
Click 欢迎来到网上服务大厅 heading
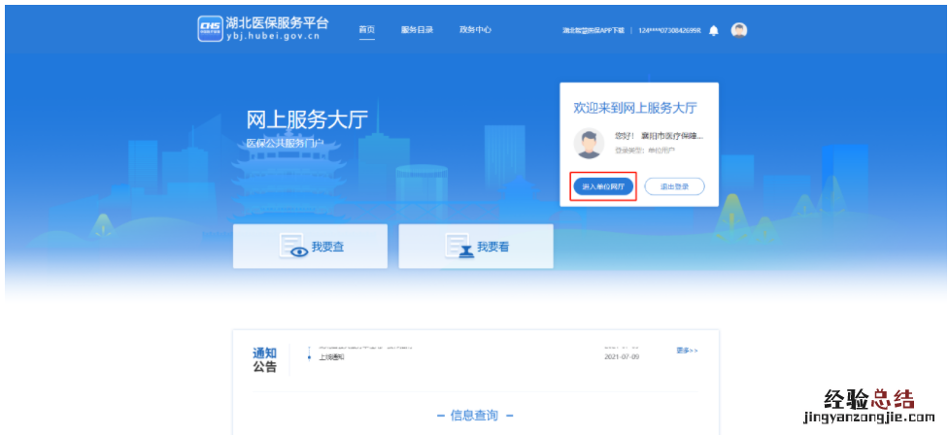pyautogui.click(x=635, y=109)
